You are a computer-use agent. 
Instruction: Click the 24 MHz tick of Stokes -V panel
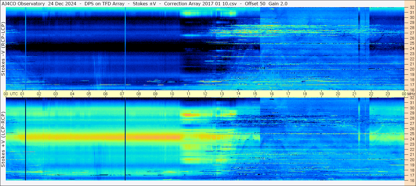[412, 48]
